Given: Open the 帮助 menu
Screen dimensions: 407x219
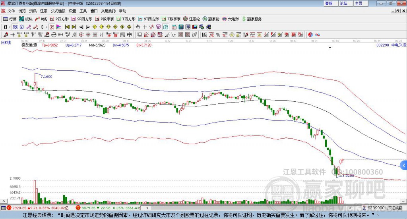Looking at the screenshot, I should 122,11.
